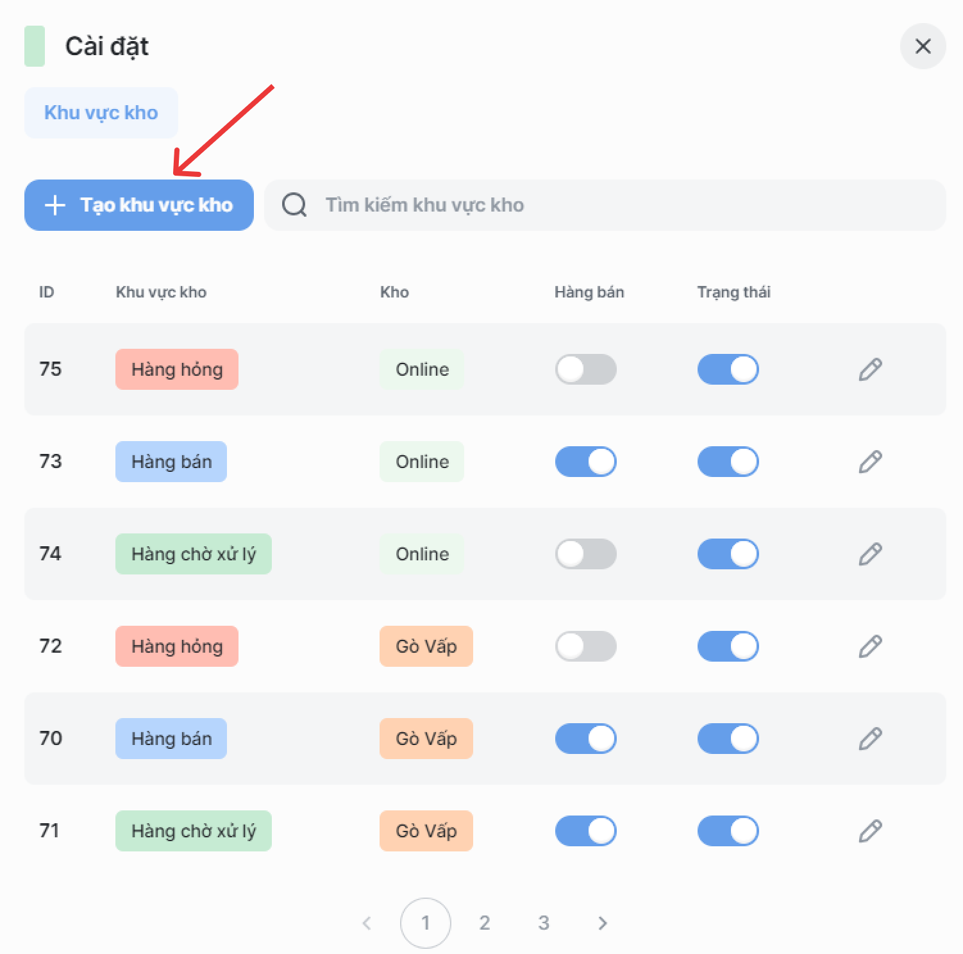Image resolution: width=963 pixels, height=954 pixels.
Task: Select the Khu vực kho tab
Action: 101,113
